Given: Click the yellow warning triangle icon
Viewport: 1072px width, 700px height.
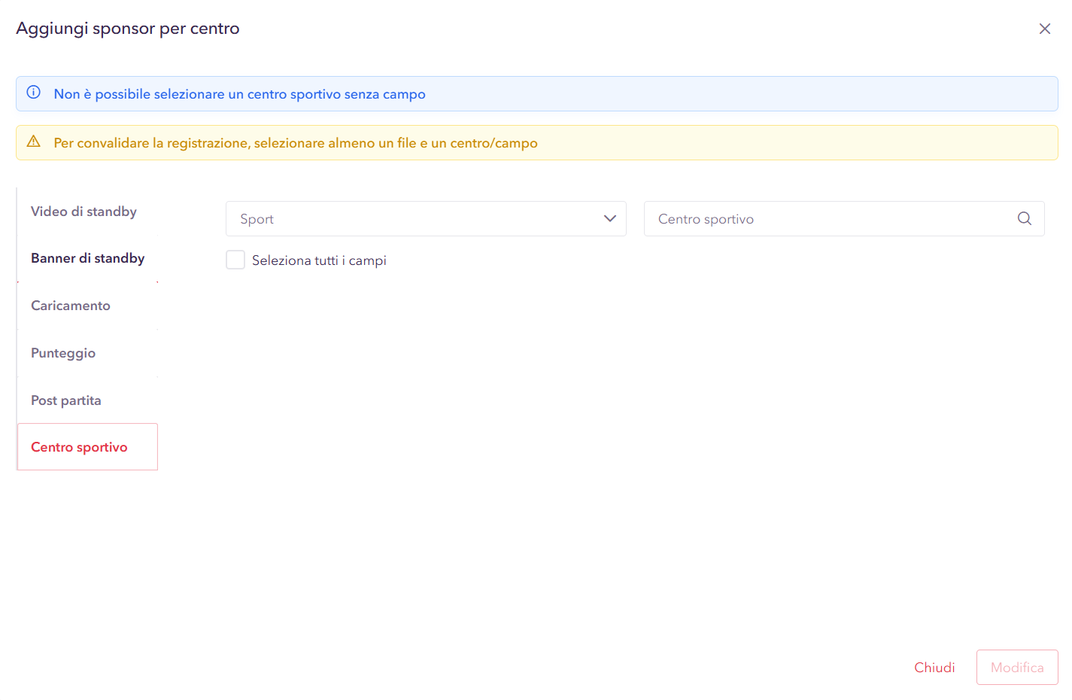Looking at the screenshot, I should (34, 142).
